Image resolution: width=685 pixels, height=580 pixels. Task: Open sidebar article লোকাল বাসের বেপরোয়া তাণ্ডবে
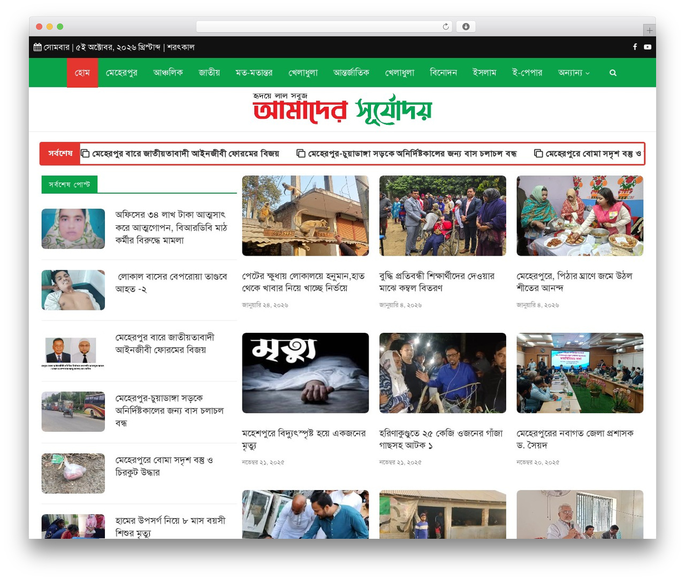[x=171, y=283]
